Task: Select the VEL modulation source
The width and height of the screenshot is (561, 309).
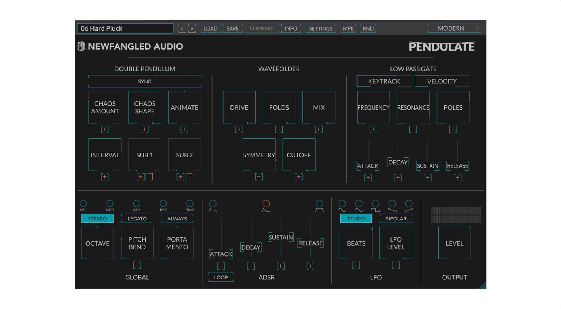Action: pyautogui.click(x=83, y=203)
